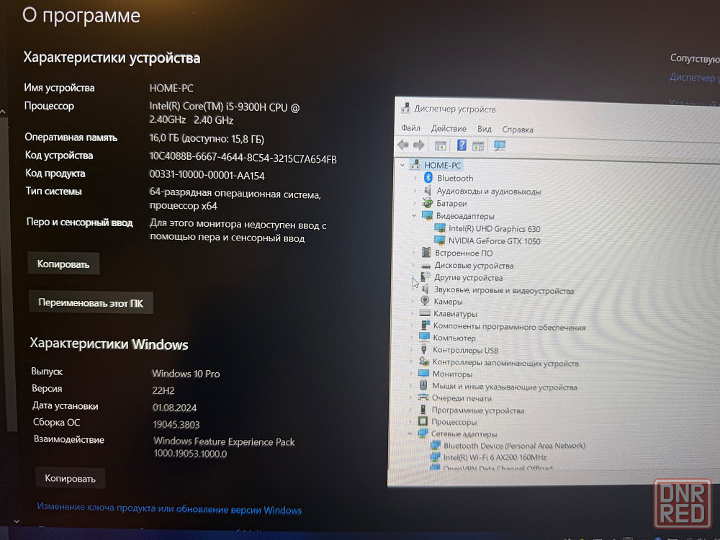720x540 pixels.
Task: Click the Контроллеры USB plug icon
Action: tap(424, 349)
